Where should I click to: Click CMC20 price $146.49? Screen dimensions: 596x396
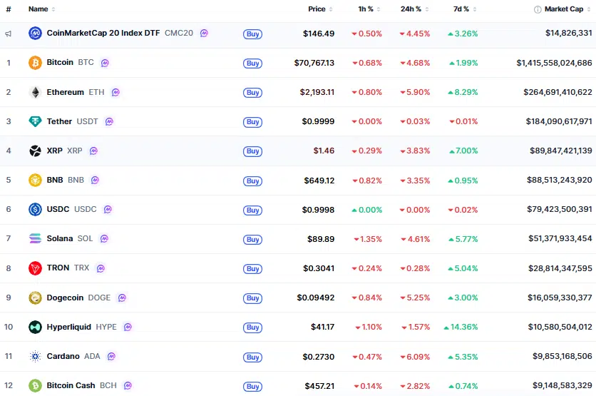click(x=319, y=34)
